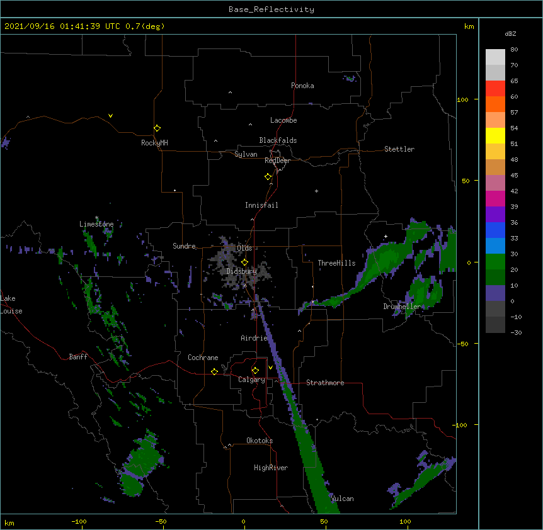This screenshot has width=543, height=530.
Task: Select the slate-blue 10 dBZ legend swatch
Action: point(495,293)
